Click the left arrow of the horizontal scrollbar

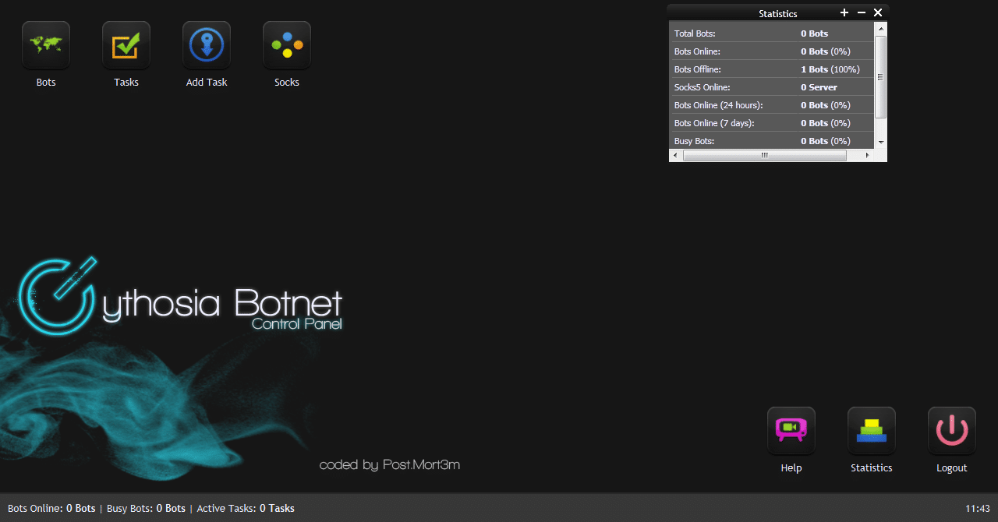pos(675,156)
